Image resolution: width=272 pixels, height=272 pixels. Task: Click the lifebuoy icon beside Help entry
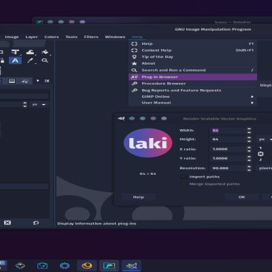(135, 44)
